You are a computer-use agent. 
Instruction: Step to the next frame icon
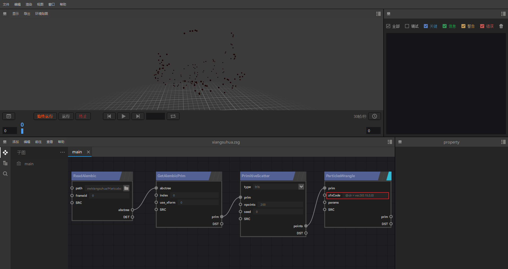[138, 116]
